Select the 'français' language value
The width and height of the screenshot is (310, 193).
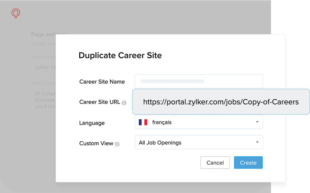point(162,122)
